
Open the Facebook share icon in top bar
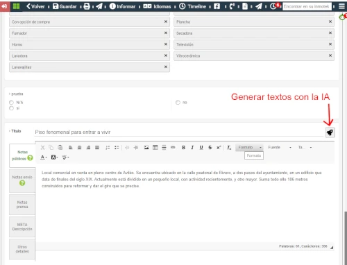217,6
